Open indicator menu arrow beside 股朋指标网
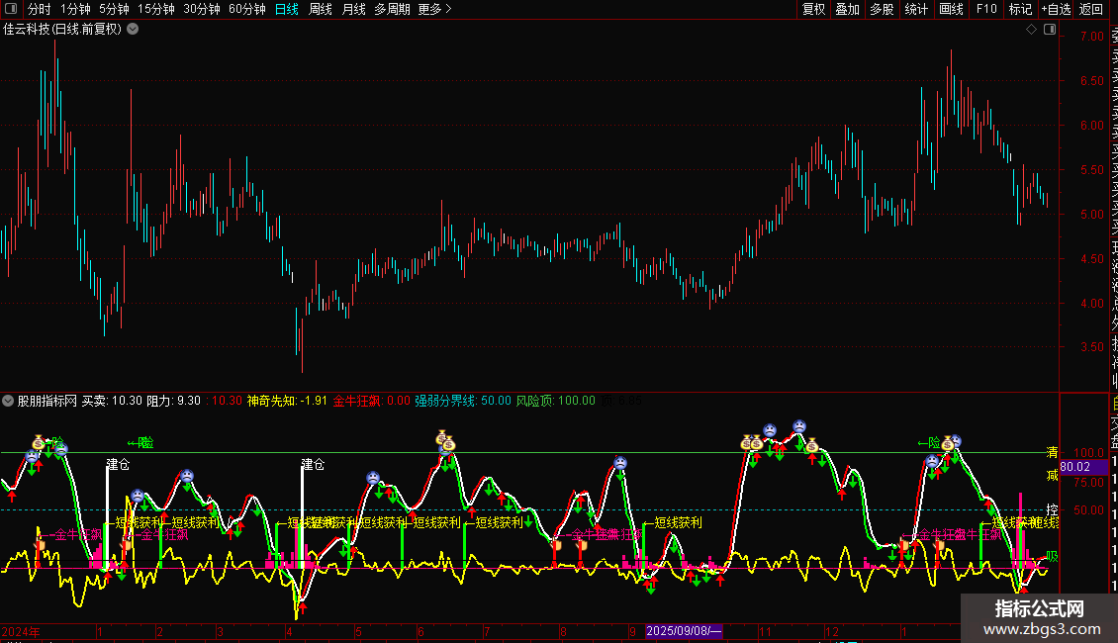1118x643 pixels. pyautogui.click(x=8, y=401)
